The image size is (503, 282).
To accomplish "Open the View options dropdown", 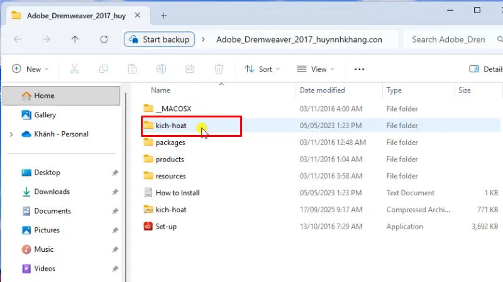I will (316, 69).
